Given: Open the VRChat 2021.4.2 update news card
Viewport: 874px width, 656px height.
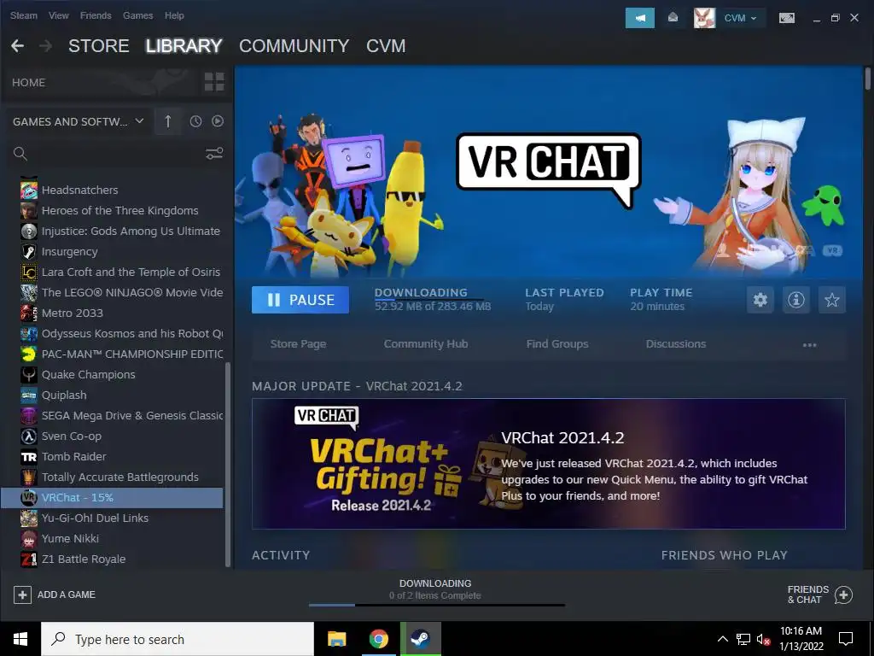Looking at the screenshot, I should coord(549,464).
